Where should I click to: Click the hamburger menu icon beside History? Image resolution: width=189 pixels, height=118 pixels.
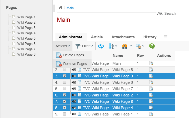166,37
